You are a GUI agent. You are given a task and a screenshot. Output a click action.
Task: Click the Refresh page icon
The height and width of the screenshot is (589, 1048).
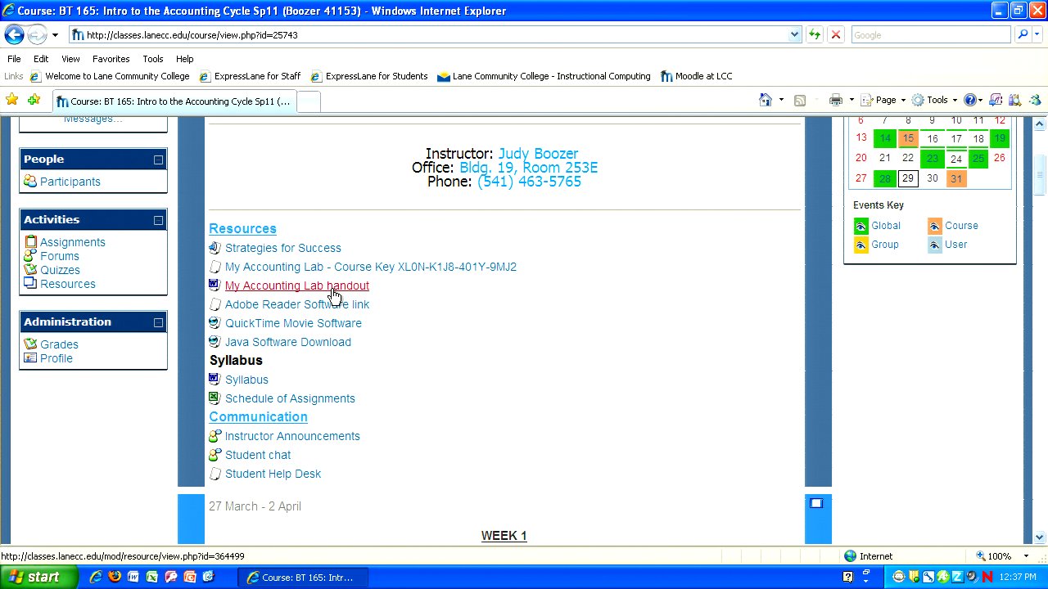[815, 34]
